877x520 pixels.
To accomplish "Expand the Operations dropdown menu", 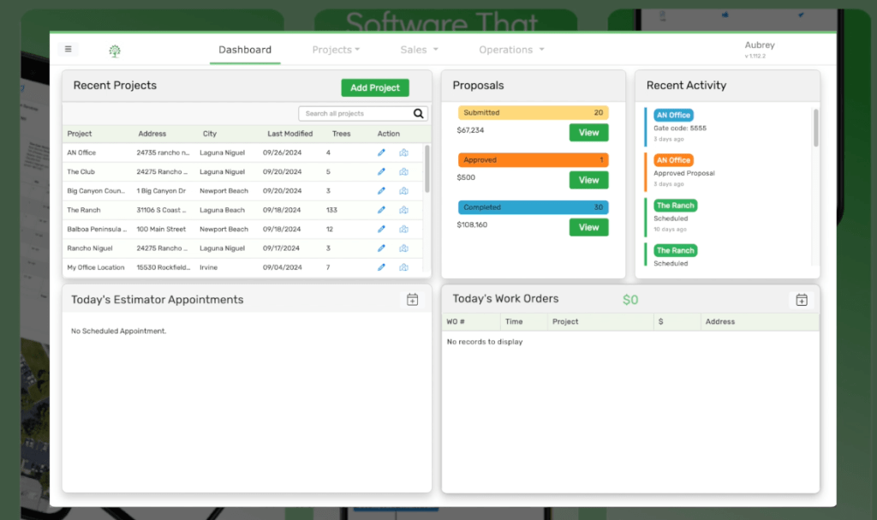I will coord(511,50).
